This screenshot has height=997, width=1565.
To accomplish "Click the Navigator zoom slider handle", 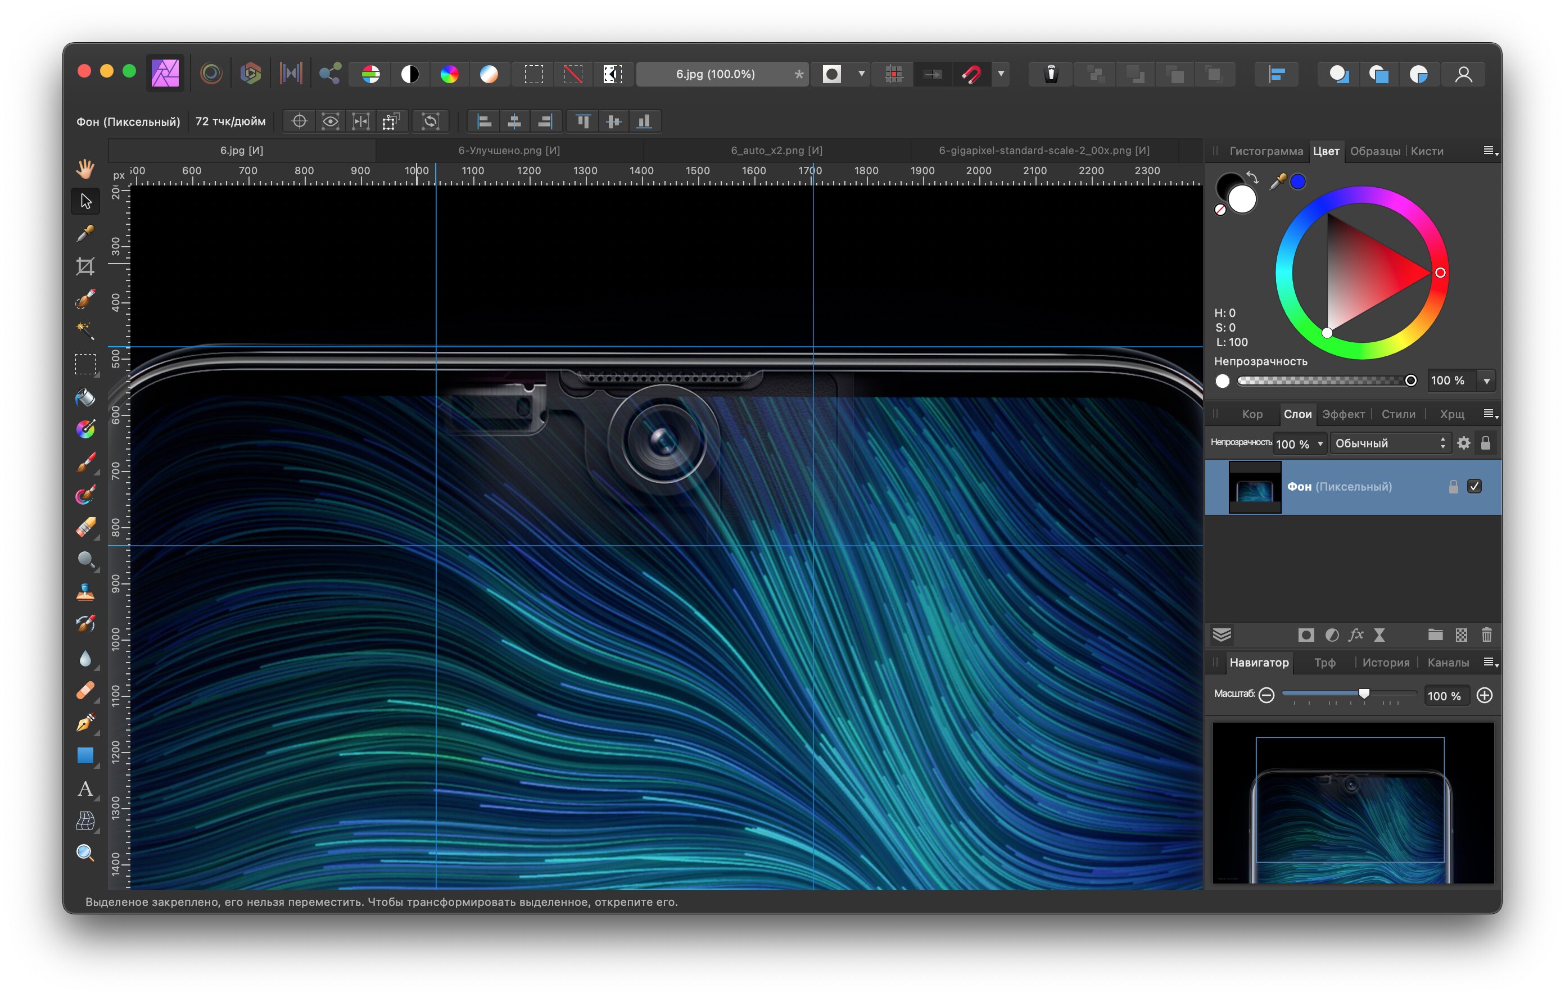I will pos(1364,694).
